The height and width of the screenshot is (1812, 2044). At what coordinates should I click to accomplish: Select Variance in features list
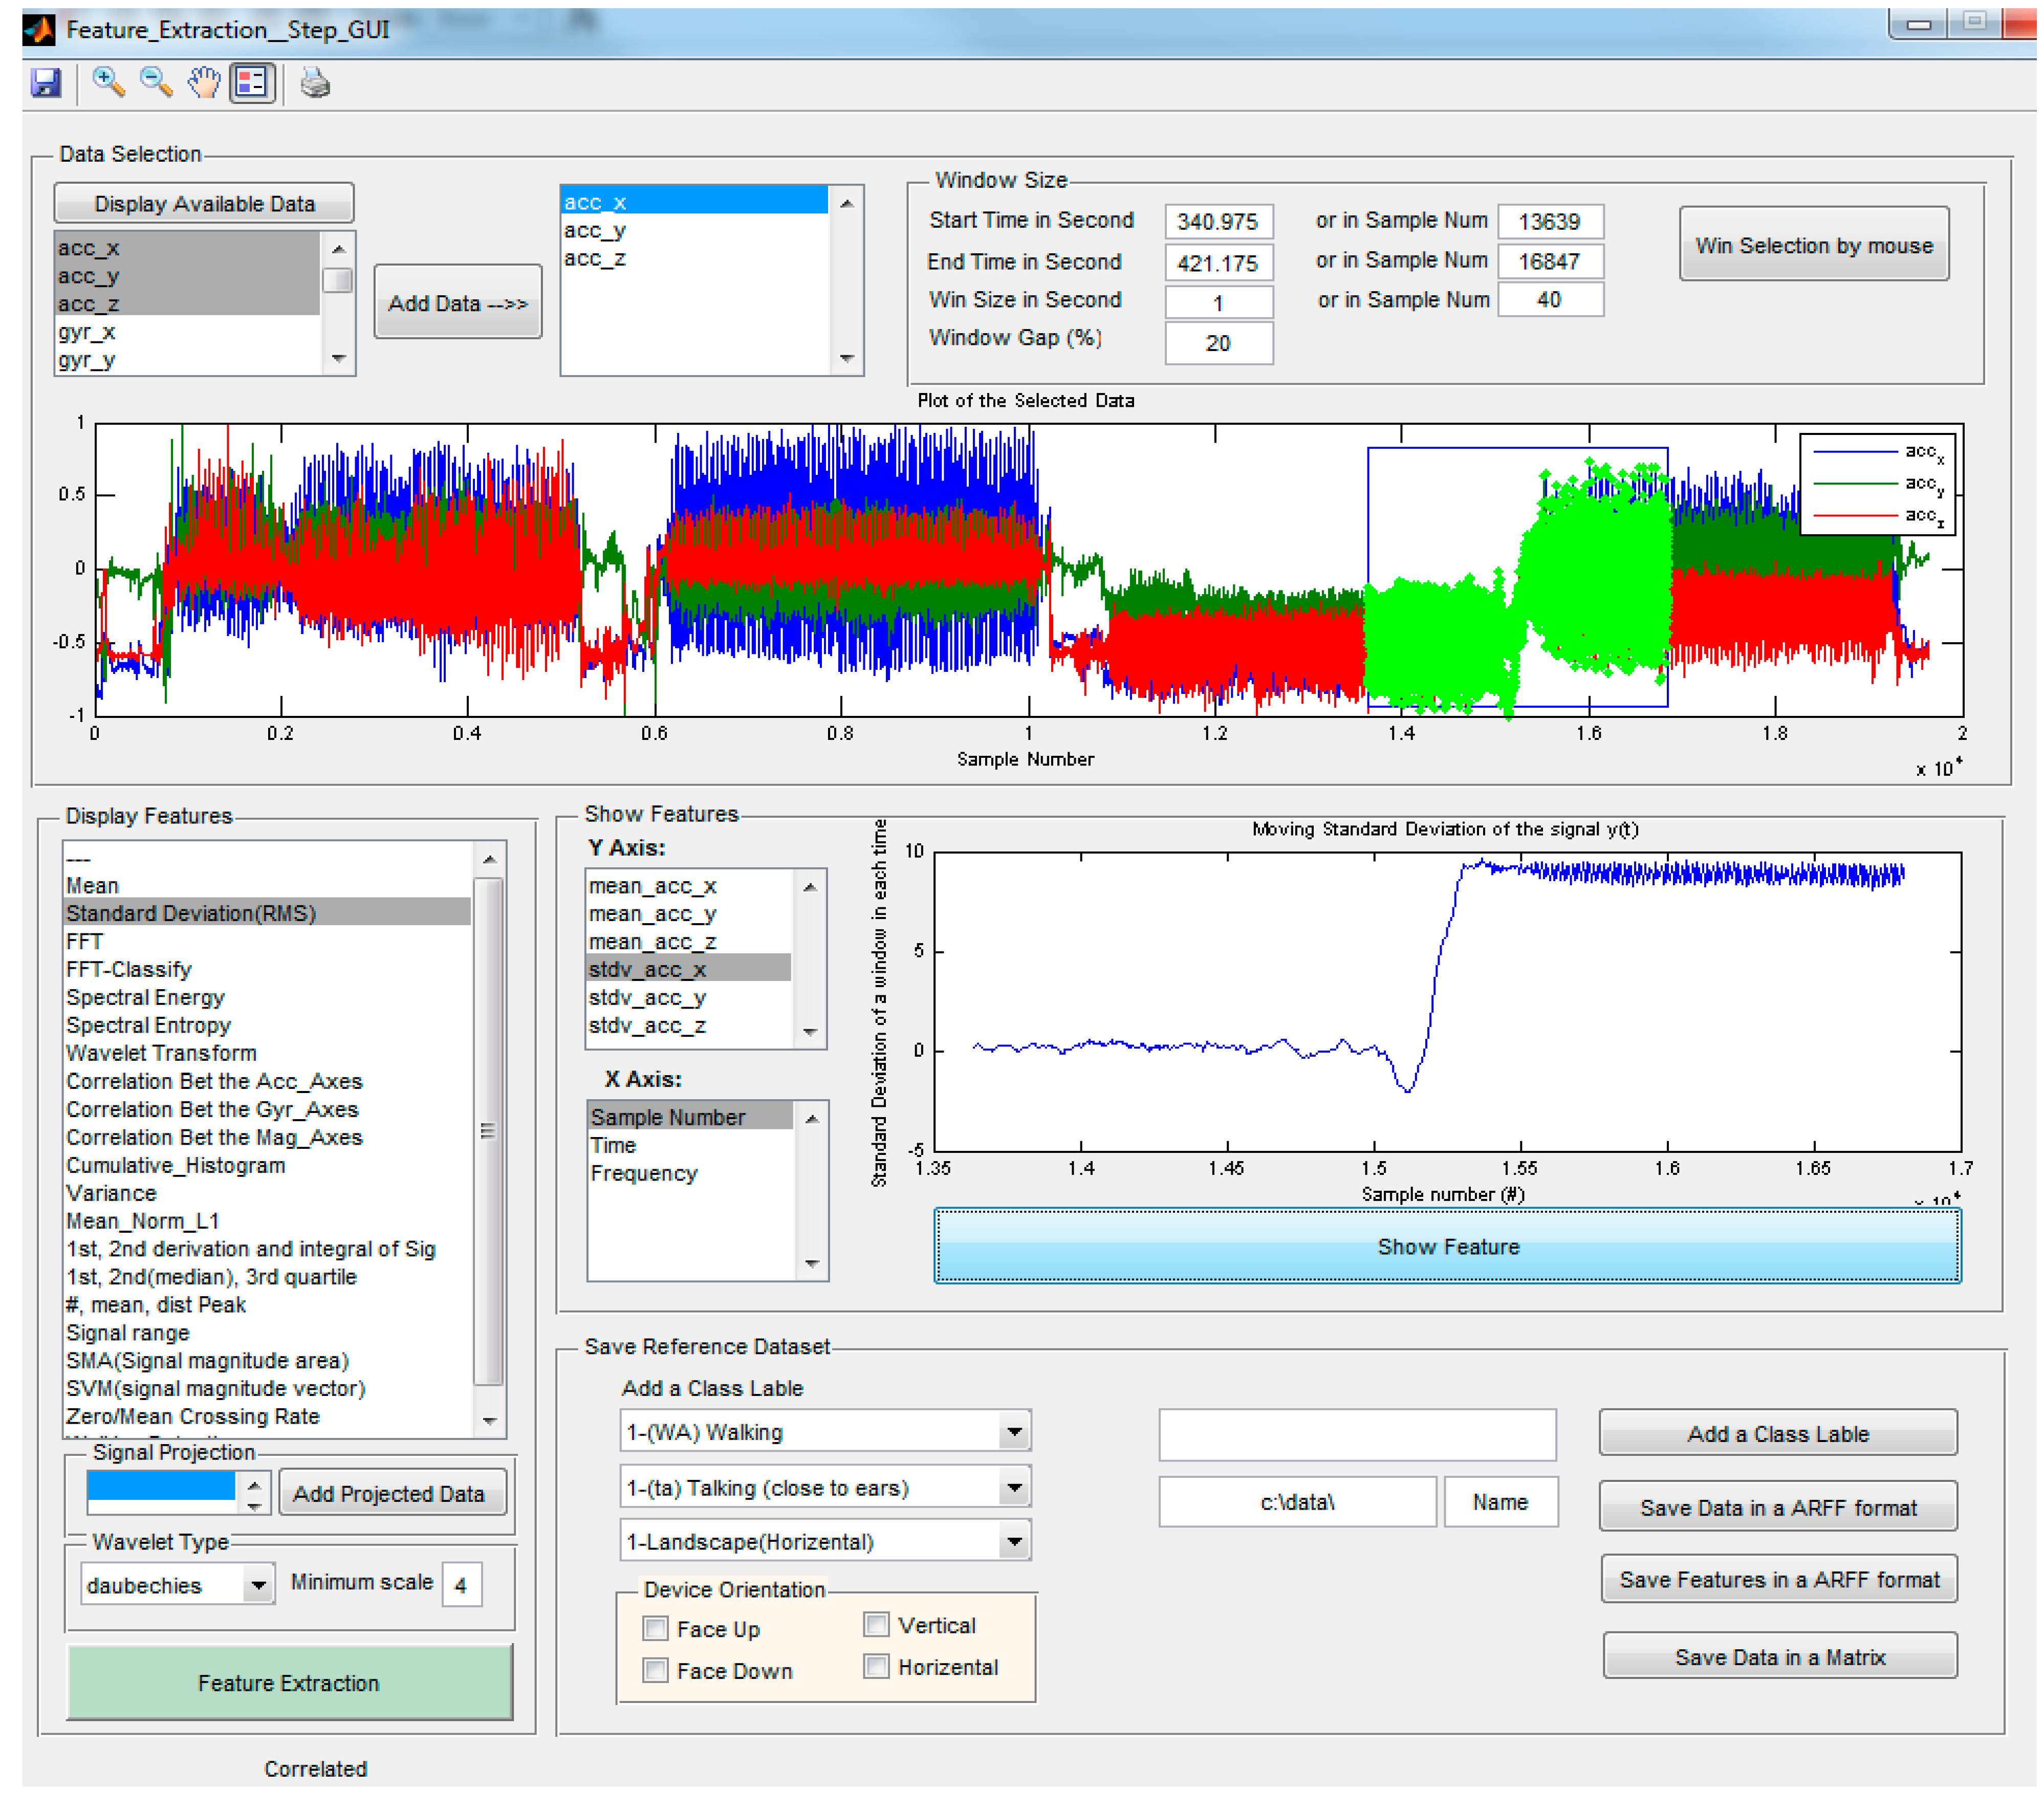[267, 1193]
